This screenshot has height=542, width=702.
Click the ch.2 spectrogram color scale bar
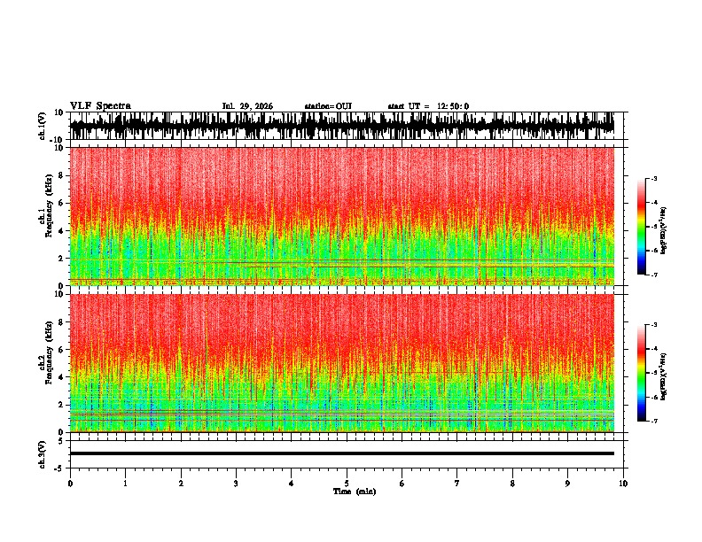(x=641, y=373)
